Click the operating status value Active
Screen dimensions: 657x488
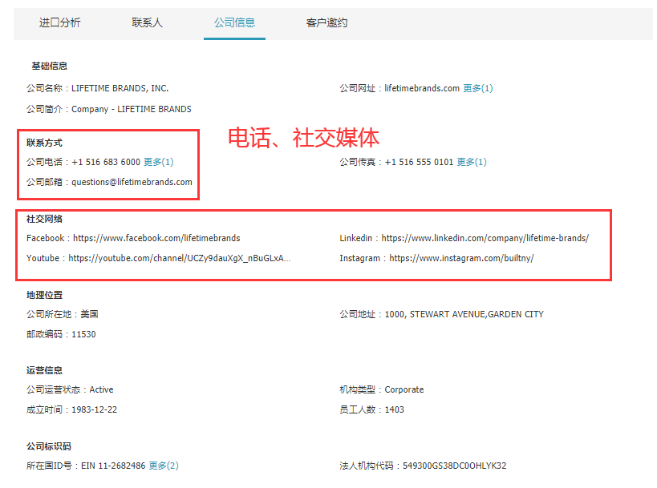[101, 389]
